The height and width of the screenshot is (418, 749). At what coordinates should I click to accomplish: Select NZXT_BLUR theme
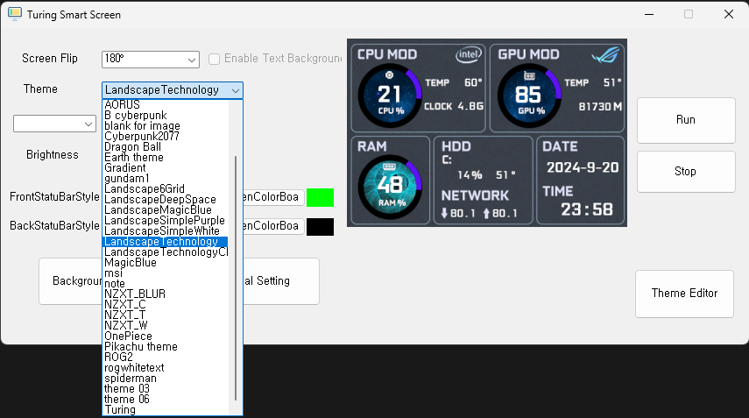coord(166,294)
